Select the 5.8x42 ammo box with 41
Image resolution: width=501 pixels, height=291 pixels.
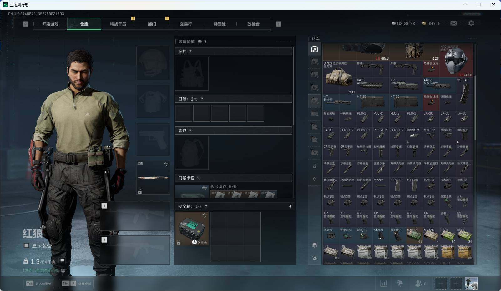pyautogui.click(x=414, y=236)
